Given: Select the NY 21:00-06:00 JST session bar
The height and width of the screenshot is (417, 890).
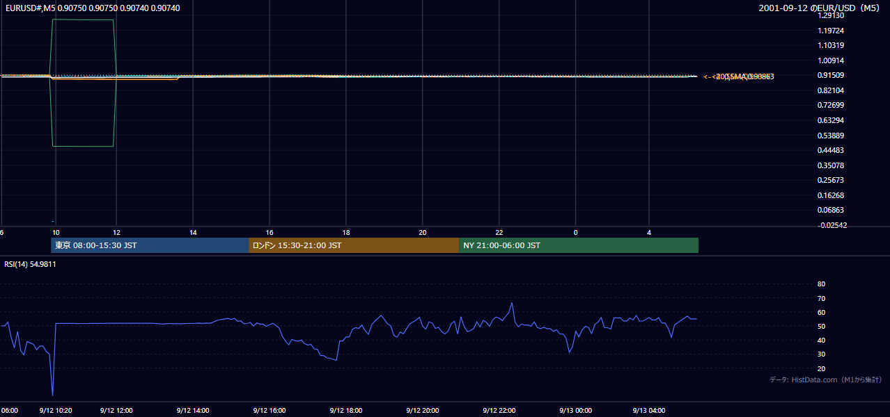Looking at the screenshot, I should (x=579, y=245).
